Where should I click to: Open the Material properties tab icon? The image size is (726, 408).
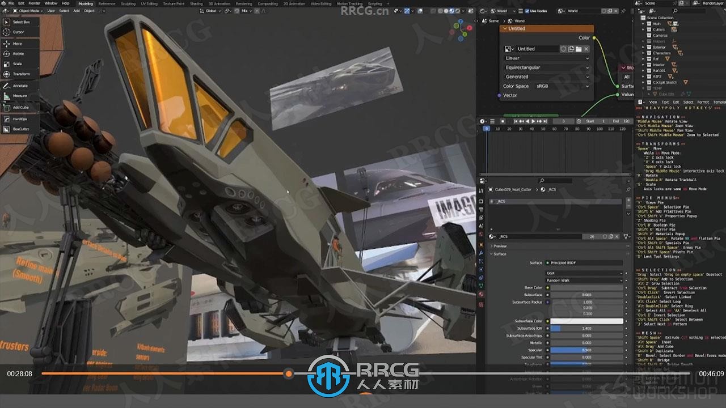pyautogui.click(x=481, y=294)
